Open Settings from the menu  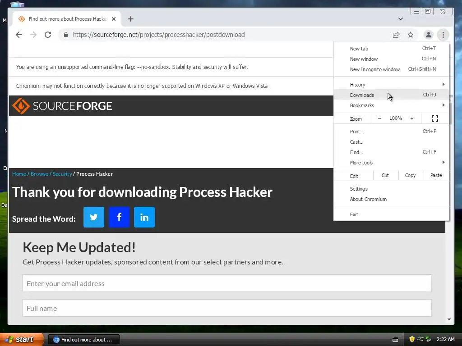coord(391,189)
